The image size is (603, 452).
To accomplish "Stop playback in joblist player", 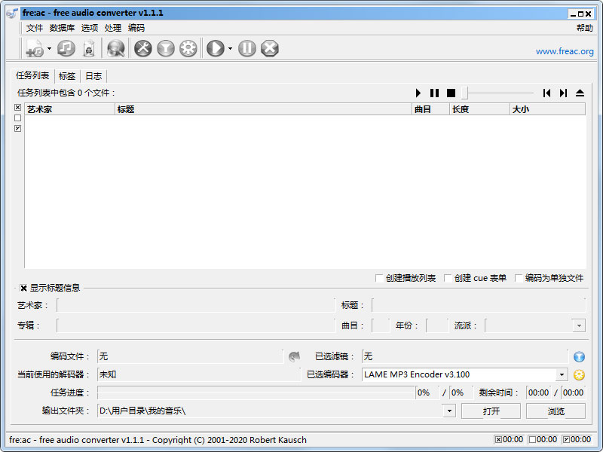I will [451, 93].
